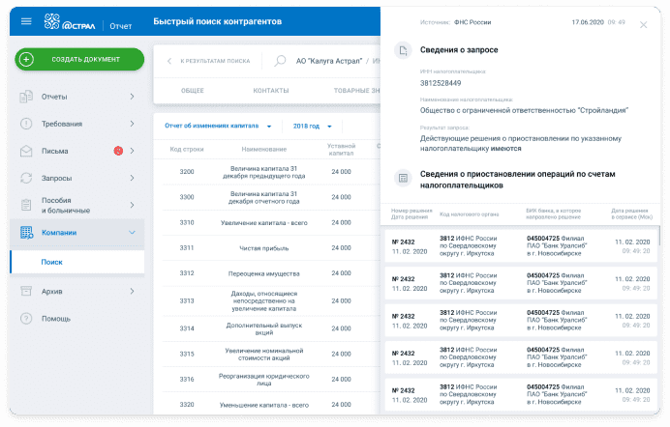Click the Архив box icon
The width and height of the screenshot is (670, 427).
tap(26, 291)
